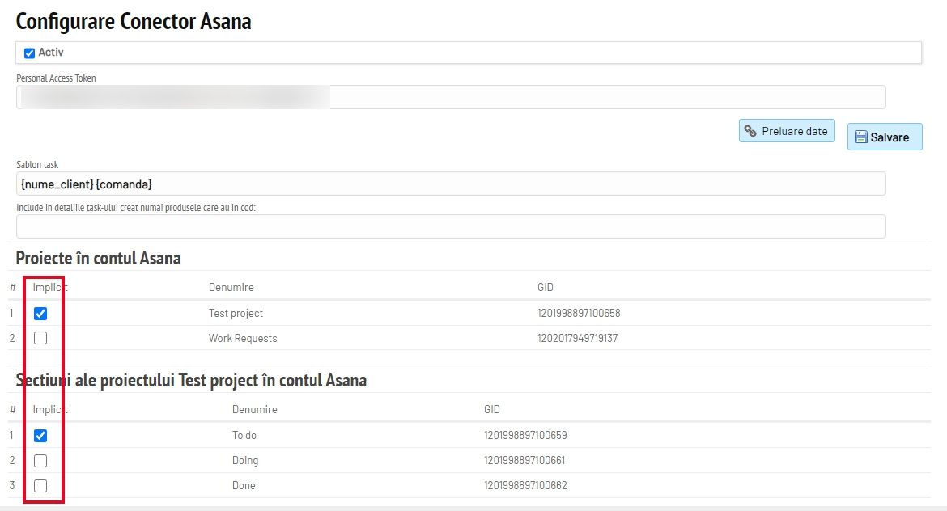
Task: Uncheck Implicit for Test project
Action: click(x=40, y=314)
